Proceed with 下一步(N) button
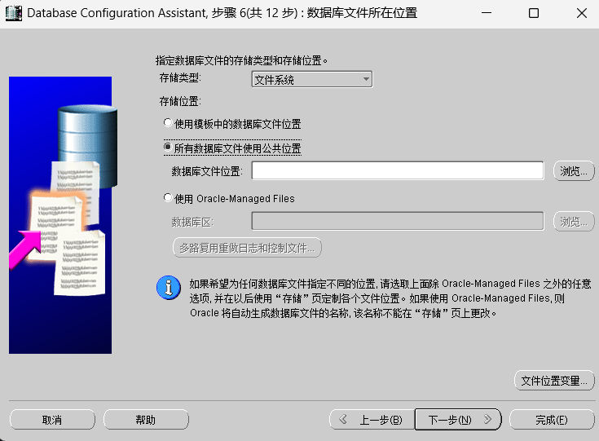This screenshot has height=441, width=599. (458, 420)
